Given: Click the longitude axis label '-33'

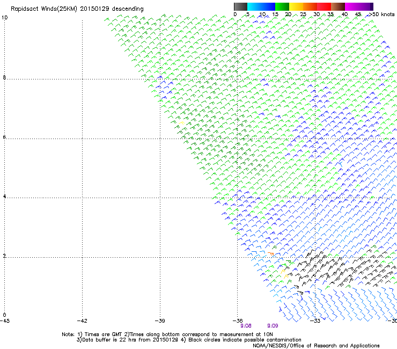Looking at the screenshot, I should (x=315, y=321).
